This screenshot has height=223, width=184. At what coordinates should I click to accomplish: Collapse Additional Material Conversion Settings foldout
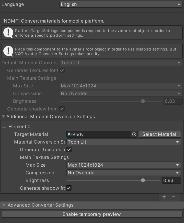[4, 117]
